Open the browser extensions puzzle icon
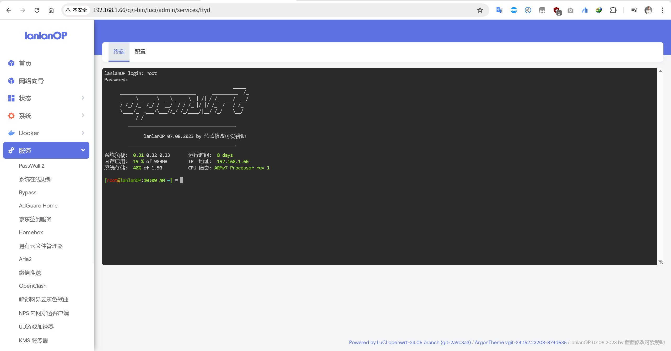 (613, 10)
